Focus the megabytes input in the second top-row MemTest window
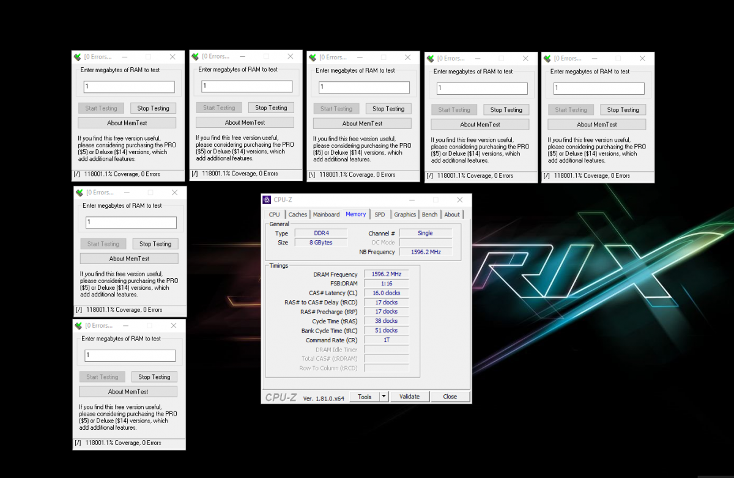The image size is (734, 478). click(247, 86)
